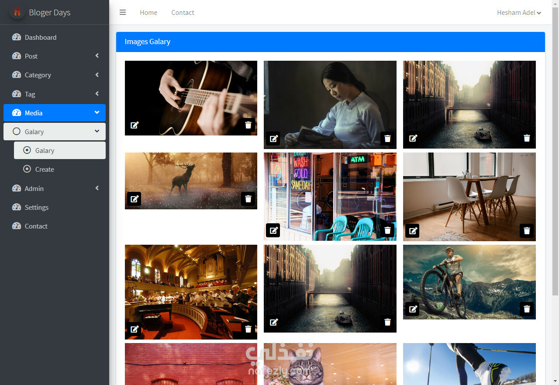This screenshot has height=385, width=559.
Task: Delete the laundromat neon sign image
Action: tap(387, 230)
